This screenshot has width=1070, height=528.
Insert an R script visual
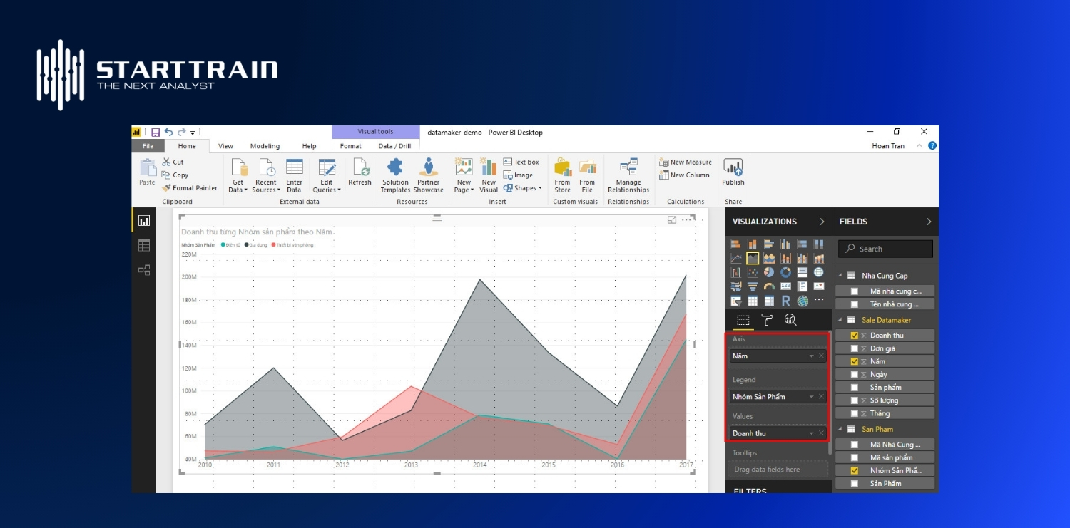[x=785, y=301]
